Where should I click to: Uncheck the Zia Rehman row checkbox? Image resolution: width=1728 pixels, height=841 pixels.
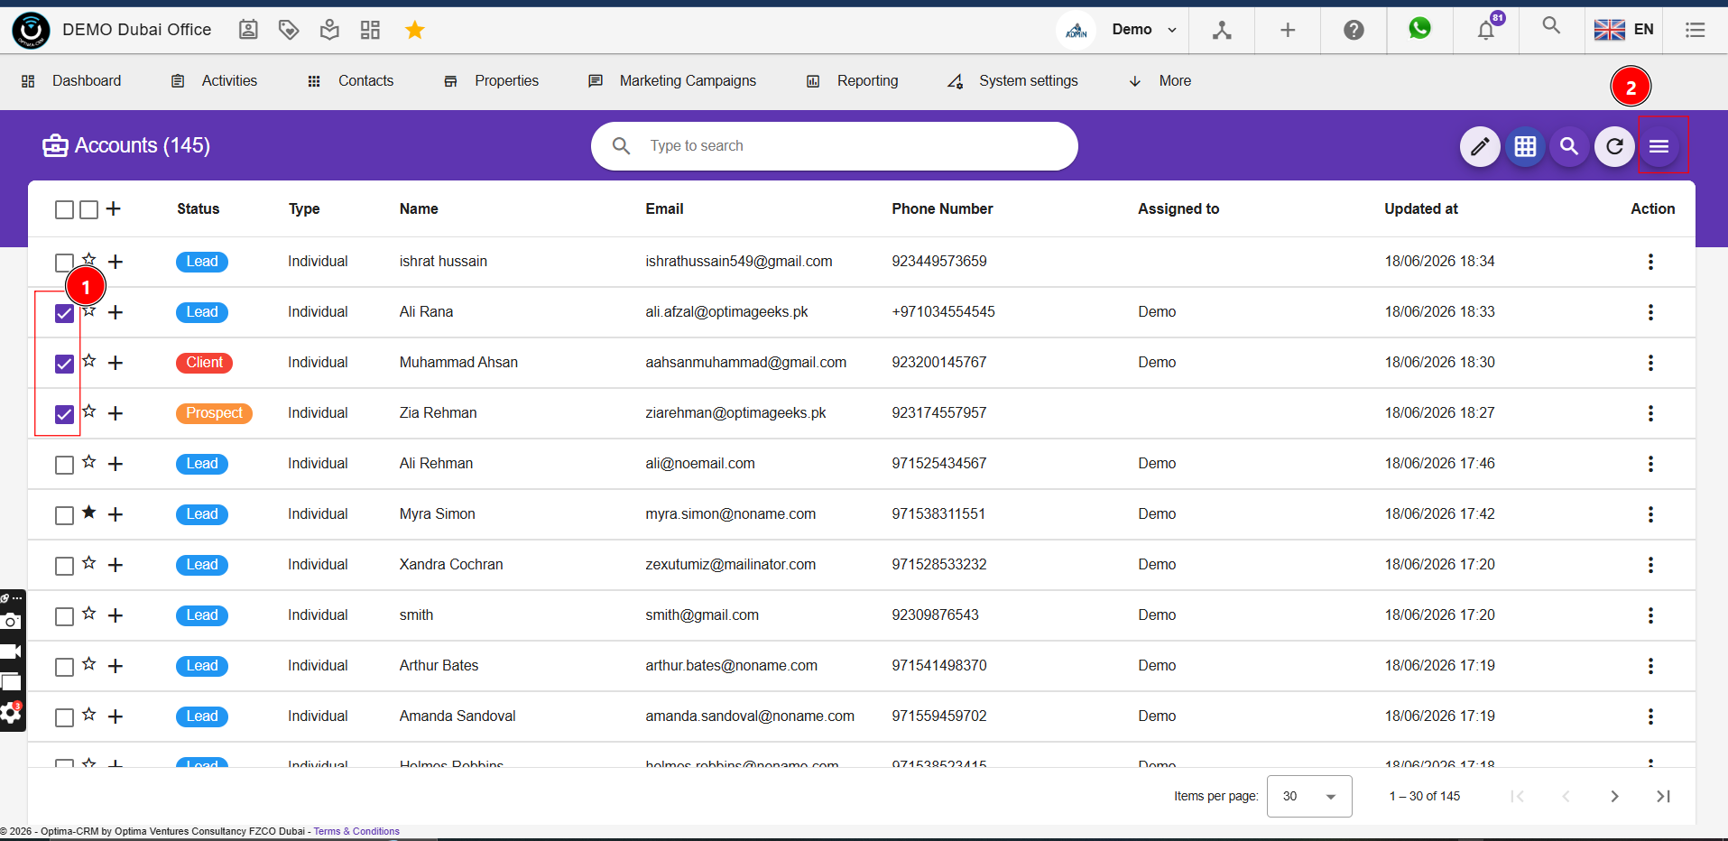(64, 414)
